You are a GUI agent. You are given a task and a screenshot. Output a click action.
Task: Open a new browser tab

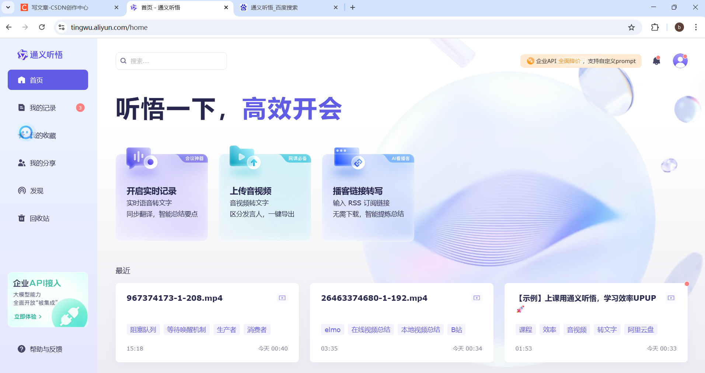(x=353, y=7)
